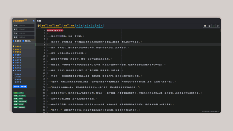Open the 在线文档 star link
233x131 pixels.
[17, 46]
